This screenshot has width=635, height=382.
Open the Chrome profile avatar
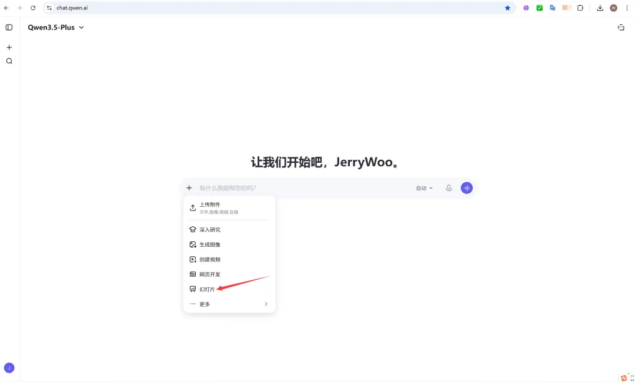click(613, 8)
